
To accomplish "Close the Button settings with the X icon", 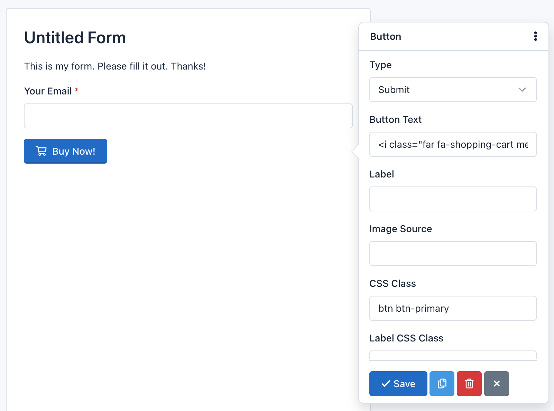I will tap(497, 383).
